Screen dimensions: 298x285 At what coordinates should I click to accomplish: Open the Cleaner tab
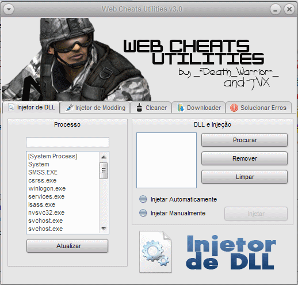coord(151,108)
